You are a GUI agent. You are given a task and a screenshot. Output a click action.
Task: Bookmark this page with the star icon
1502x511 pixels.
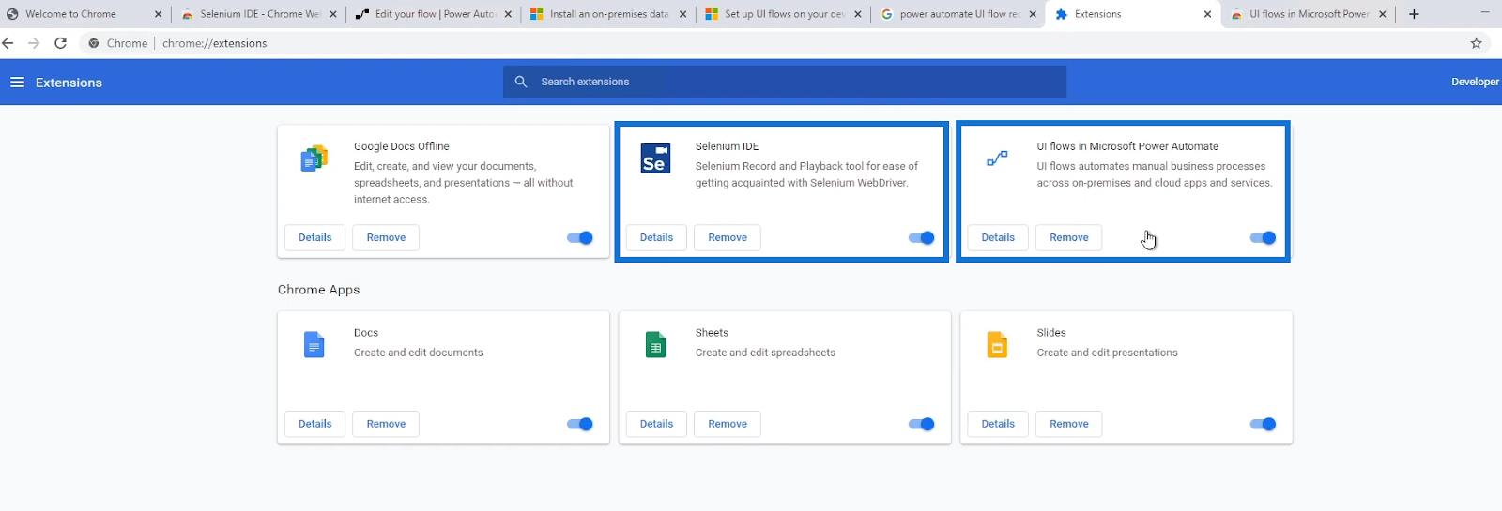click(1476, 43)
